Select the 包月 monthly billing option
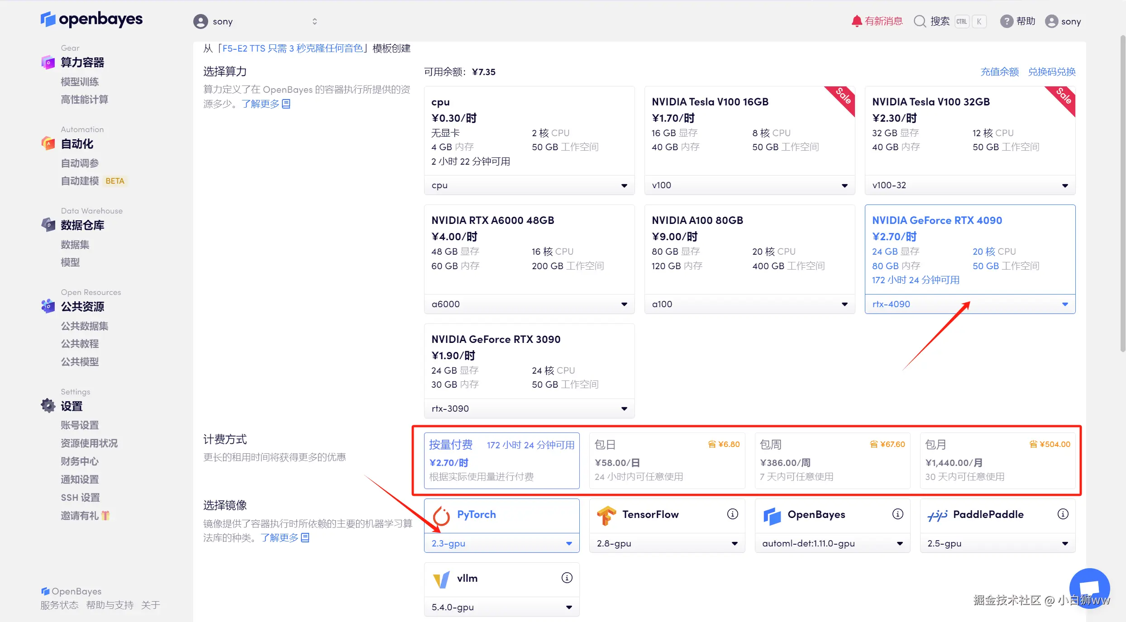Image resolution: width=1126 pixels, height=622 pixels. [997, 461]
